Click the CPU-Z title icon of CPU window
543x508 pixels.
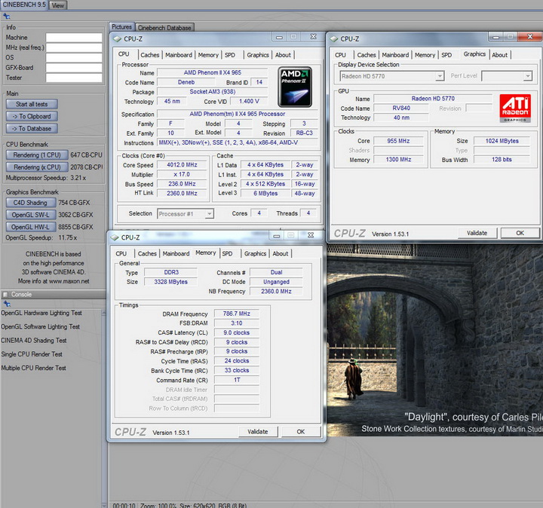coord(118,37)
